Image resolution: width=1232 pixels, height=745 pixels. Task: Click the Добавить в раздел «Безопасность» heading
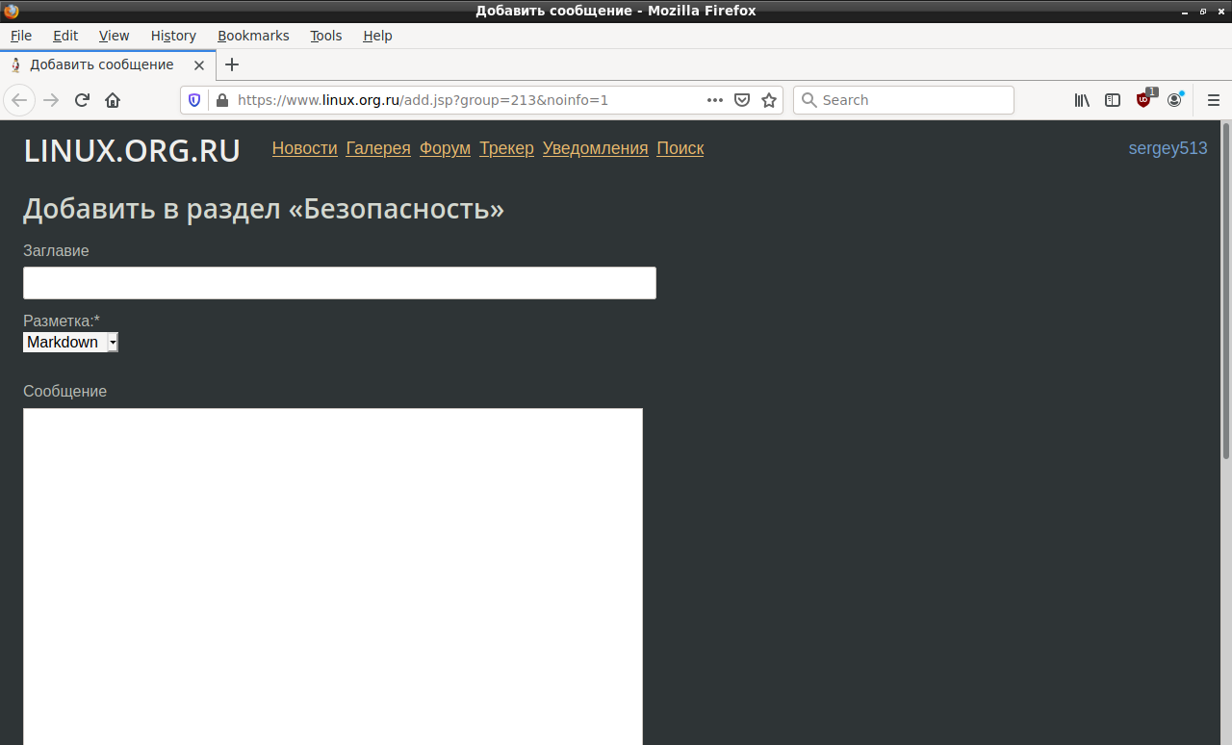coord(264,209)
